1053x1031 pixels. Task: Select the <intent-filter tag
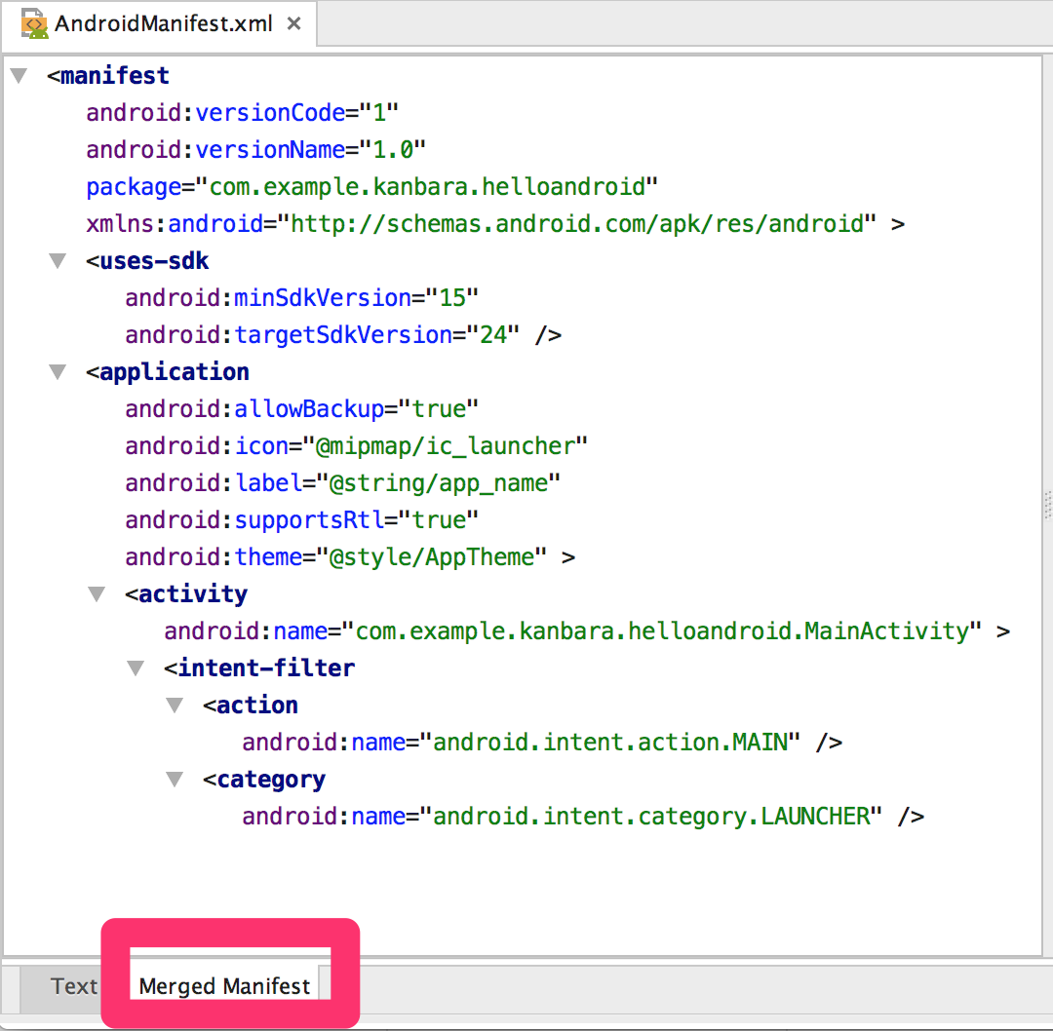click(x=259, y=668)
